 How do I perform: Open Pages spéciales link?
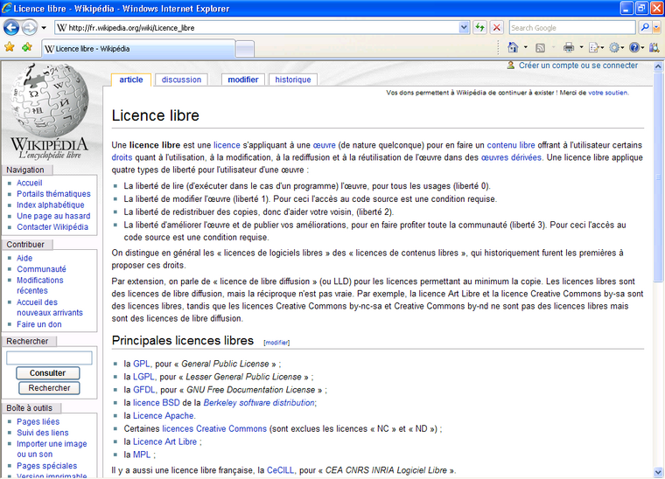46,466
